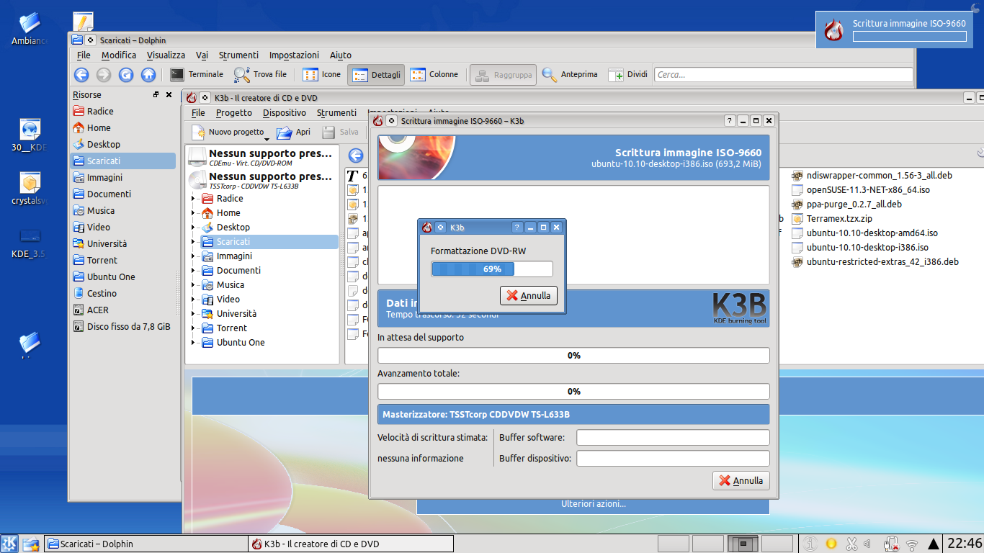Image resolution: width=984 pixels, height=553 pixels.
Task: Click Annulla in Scrittura immagine dialog
Action: [741, 480]
